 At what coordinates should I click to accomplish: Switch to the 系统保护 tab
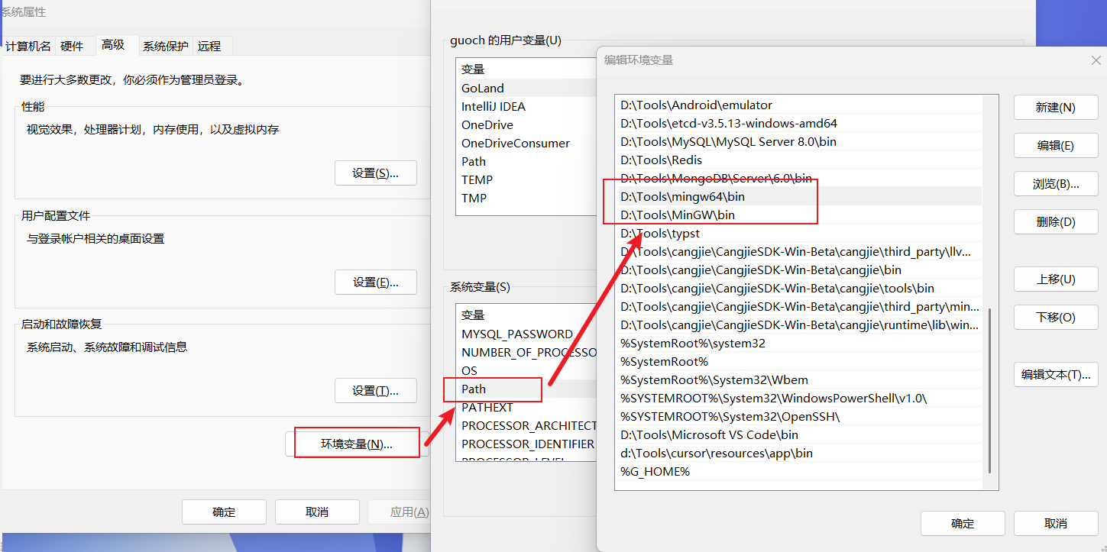pyautogui.click(x=165, y=47)
